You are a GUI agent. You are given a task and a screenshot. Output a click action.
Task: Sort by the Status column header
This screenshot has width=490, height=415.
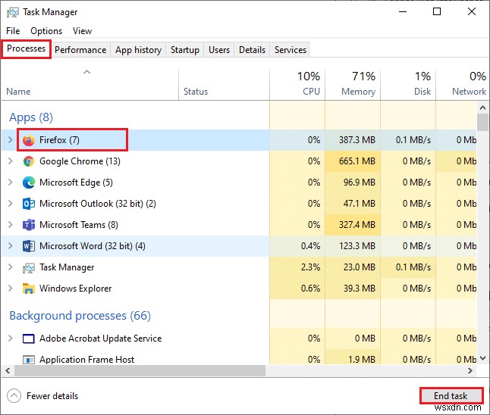point(224,85)
